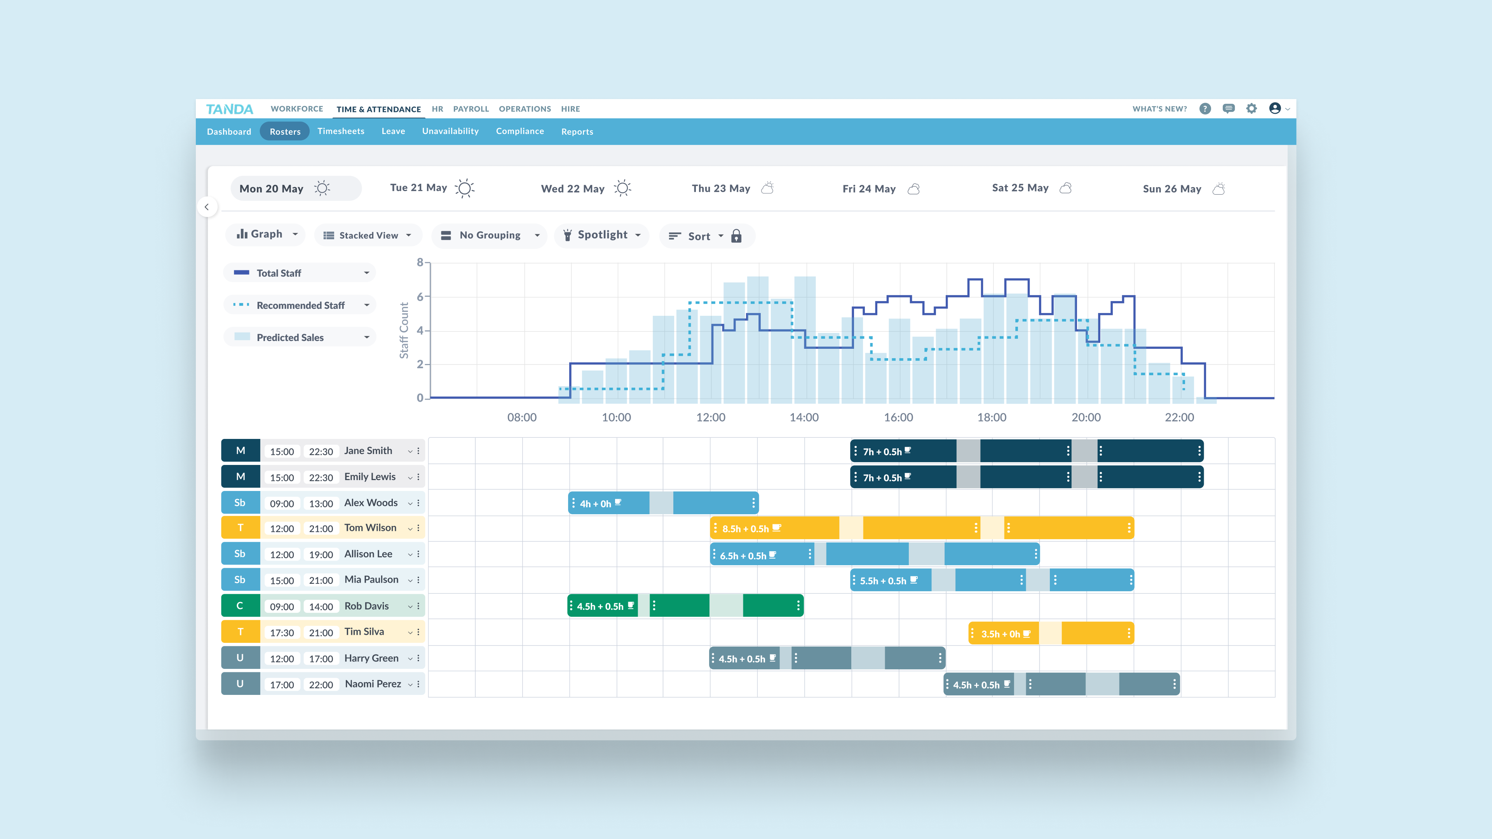
Task: Expand the Spotlight dropdown
Action: coord(602,235)
